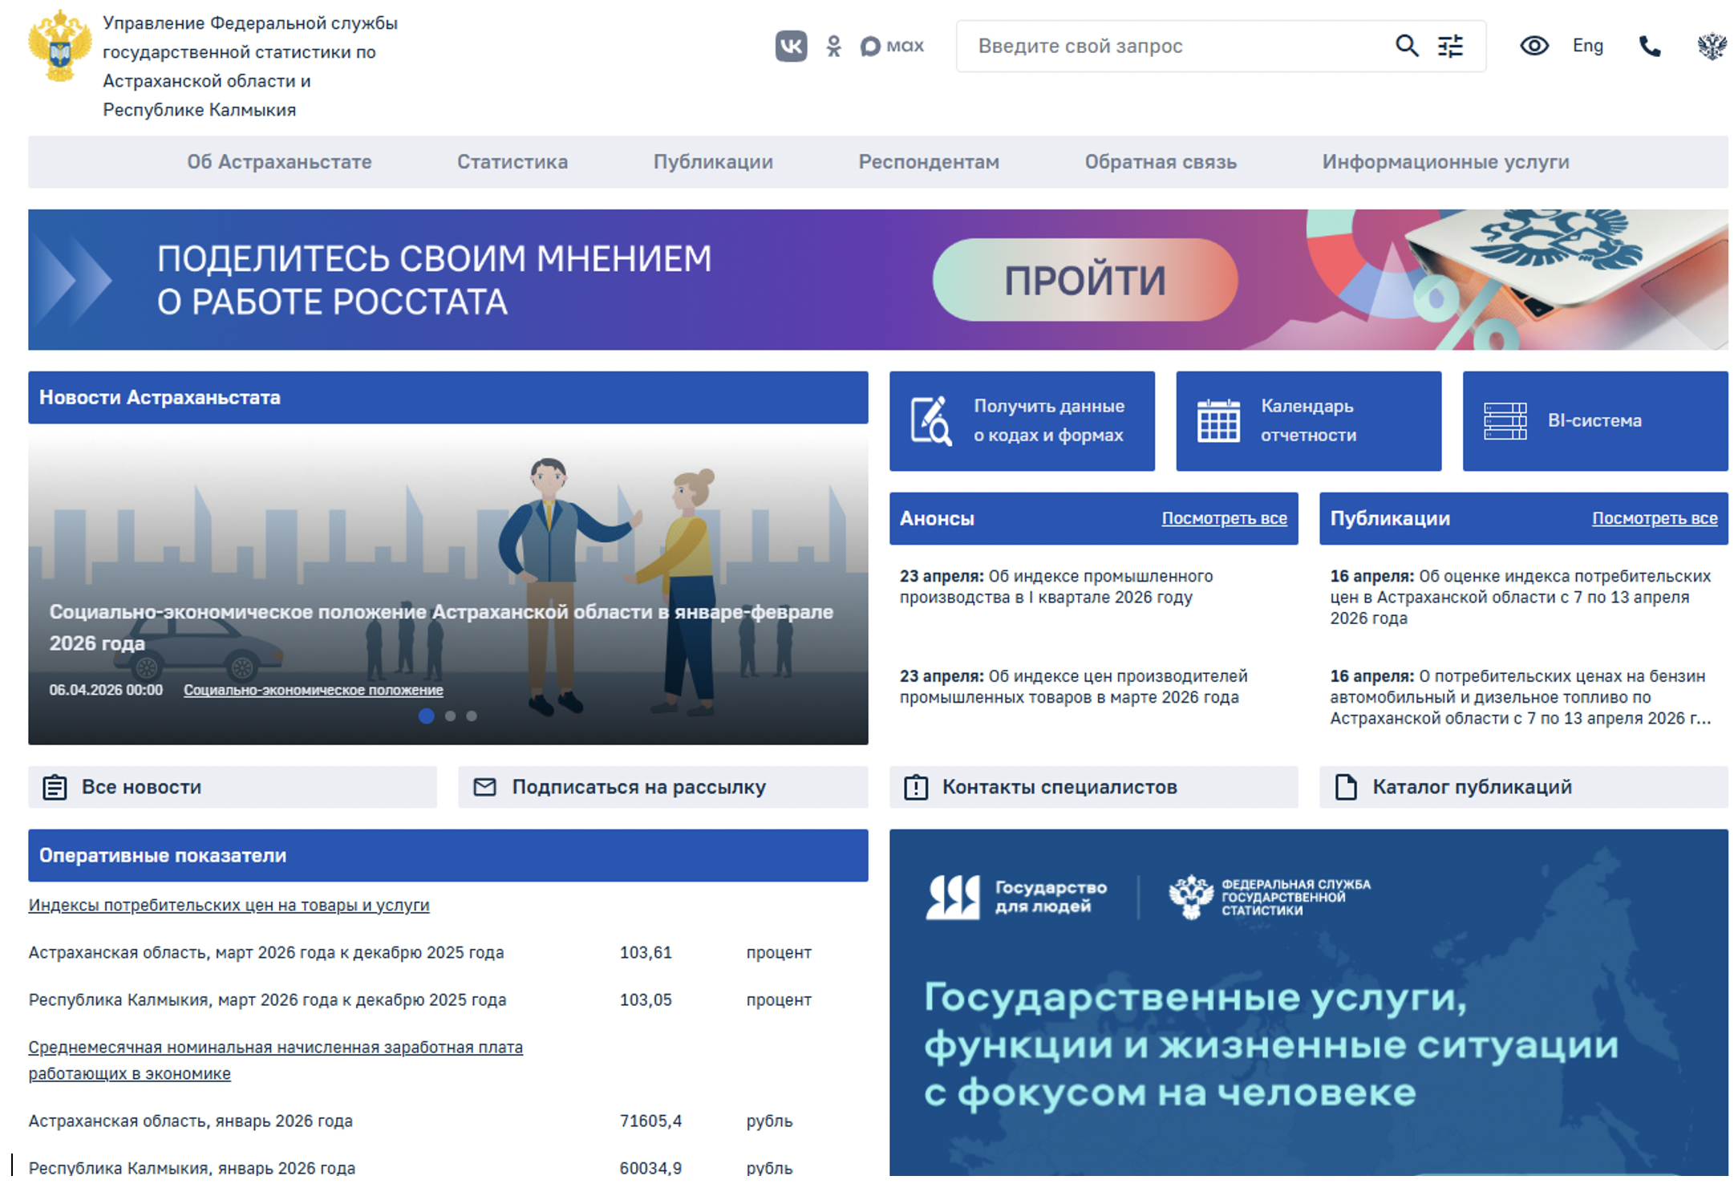This screenshot has height=1184, width=1734.
Task: Open the Odnoklassniki social icon
Action: tap(833, 46)
